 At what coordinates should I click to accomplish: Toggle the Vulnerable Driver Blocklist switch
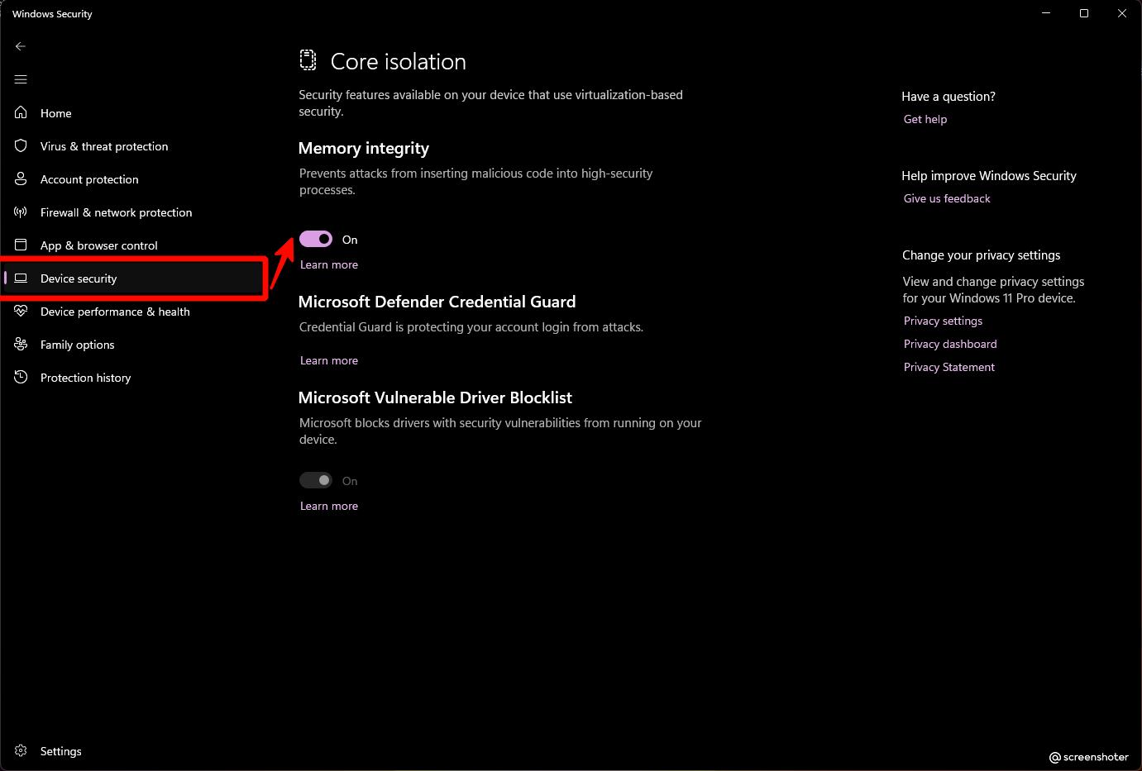tap(316, 480)
